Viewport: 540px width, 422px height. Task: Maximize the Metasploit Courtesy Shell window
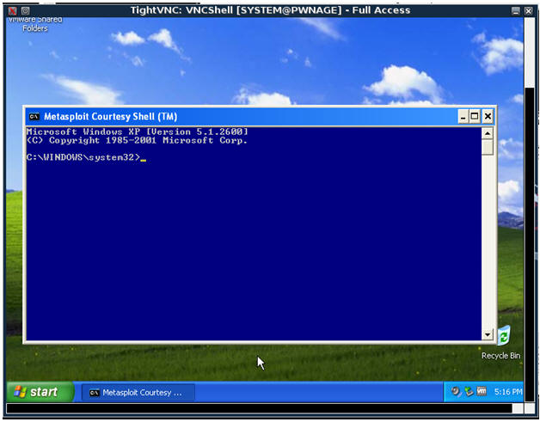pos(475,117)
